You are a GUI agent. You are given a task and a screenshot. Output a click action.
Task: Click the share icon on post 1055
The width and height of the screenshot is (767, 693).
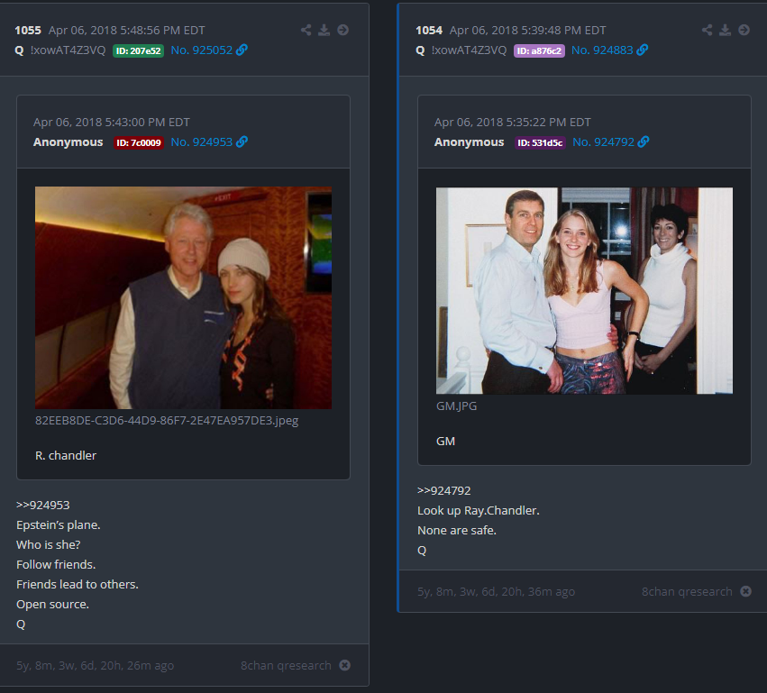pos(306,29)
